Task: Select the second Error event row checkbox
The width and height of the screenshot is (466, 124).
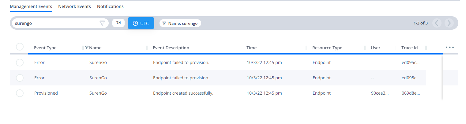Action: click(x=20, y=78)
